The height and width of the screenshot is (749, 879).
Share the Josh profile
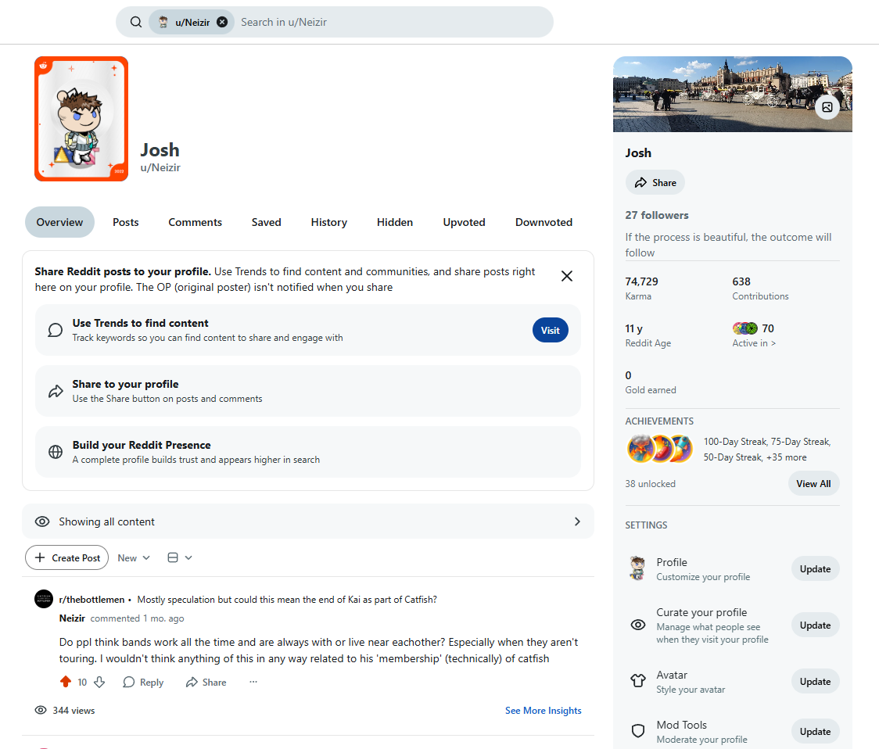click(x=655, y=183)
